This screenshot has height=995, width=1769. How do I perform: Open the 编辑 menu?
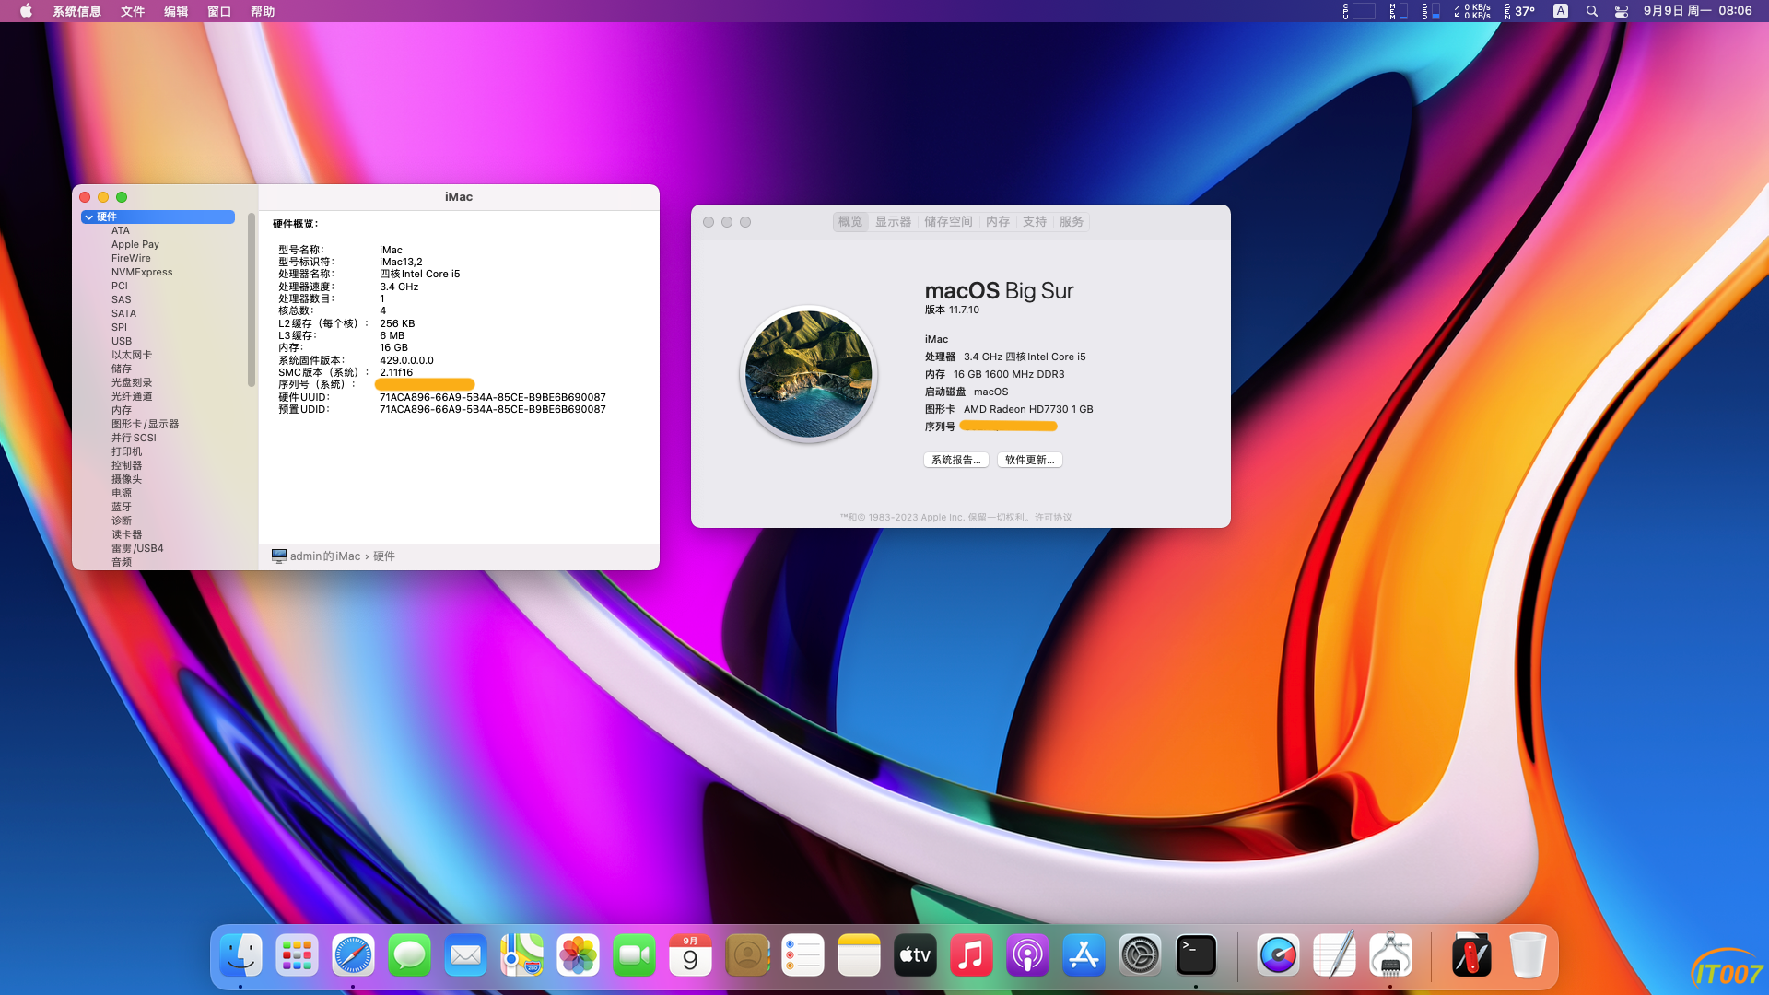pyautogui.click(x=176, y=11)
